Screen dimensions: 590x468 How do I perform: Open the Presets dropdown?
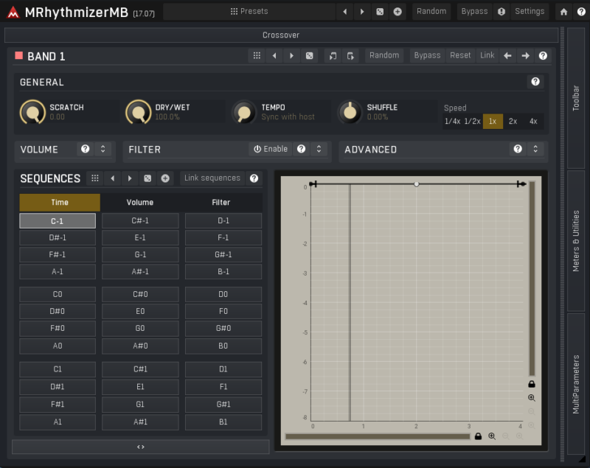249,11
